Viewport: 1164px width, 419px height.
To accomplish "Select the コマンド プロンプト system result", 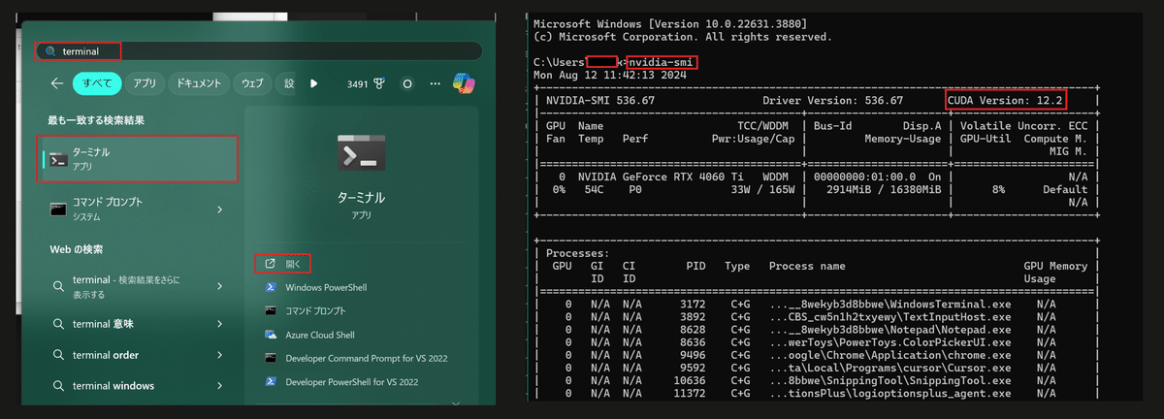I will point(138,209).
